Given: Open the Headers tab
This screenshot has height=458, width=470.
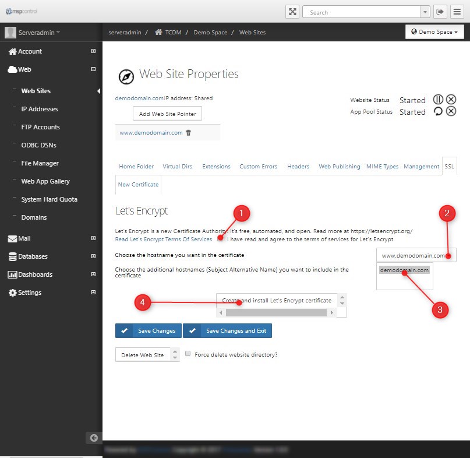Looking at the screenshot, I should point(298,167).
